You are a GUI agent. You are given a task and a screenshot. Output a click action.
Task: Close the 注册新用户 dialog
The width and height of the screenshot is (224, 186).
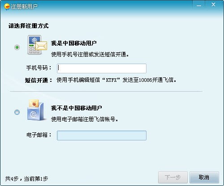[x=213, y=5]
